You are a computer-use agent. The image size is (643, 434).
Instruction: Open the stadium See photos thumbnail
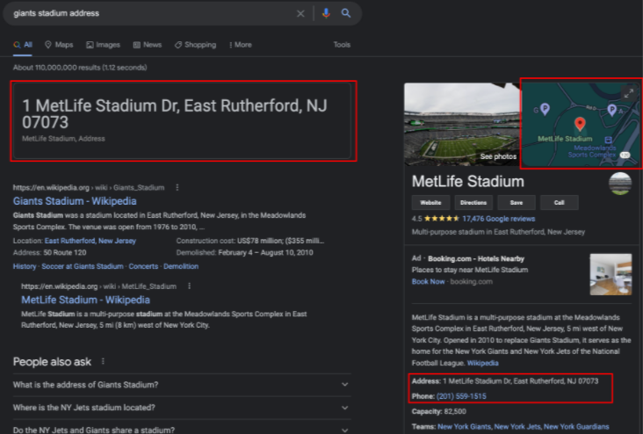[461, 124]
